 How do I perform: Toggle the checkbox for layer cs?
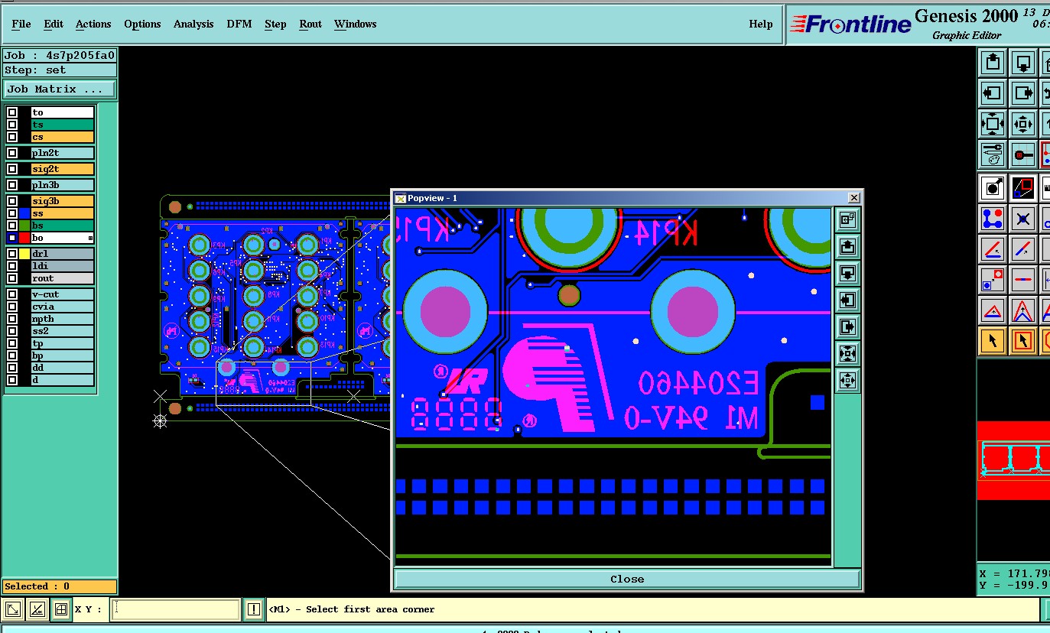[12, 137]
